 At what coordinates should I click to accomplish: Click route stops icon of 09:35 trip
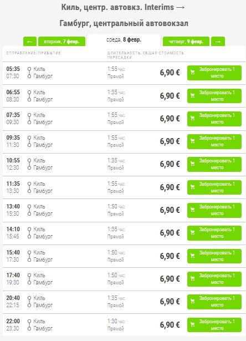coord(29,141)
